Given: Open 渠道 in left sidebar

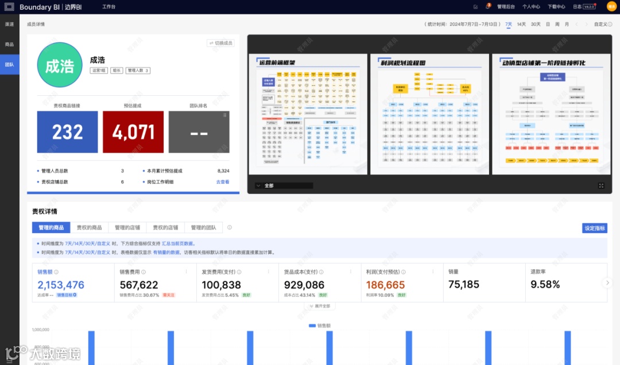Looking at the screenshot, I should (x=10, y=24).
